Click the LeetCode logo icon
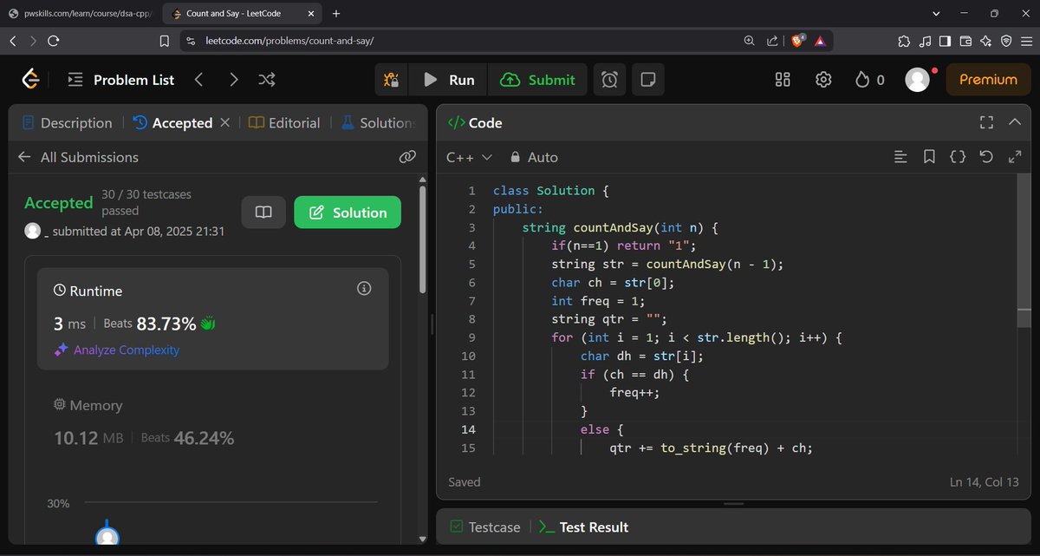The height and width of the screenshot is (556, 1040). (30, 79)
